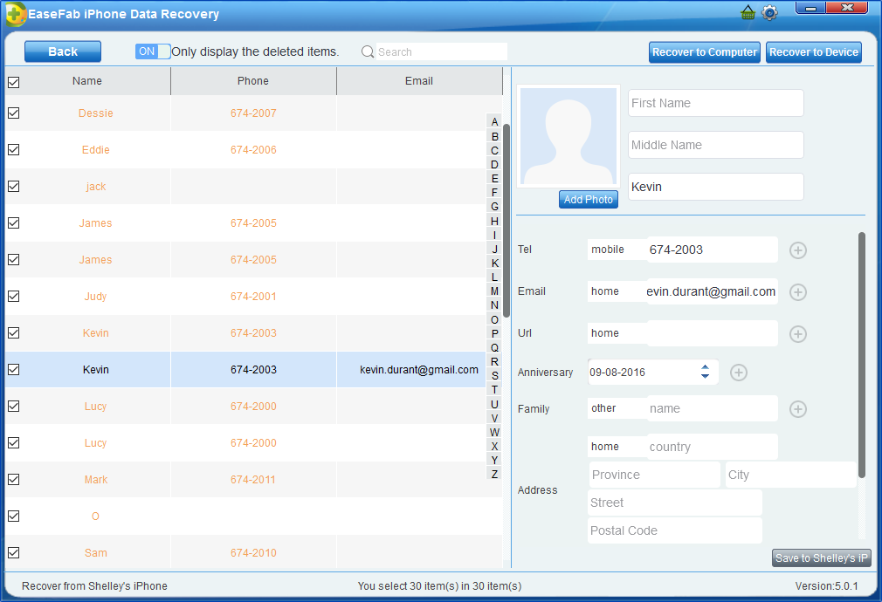Focus the Middle Name field
Image resolution: width=882 pixels, height=602 pixels.
(715, 145)
